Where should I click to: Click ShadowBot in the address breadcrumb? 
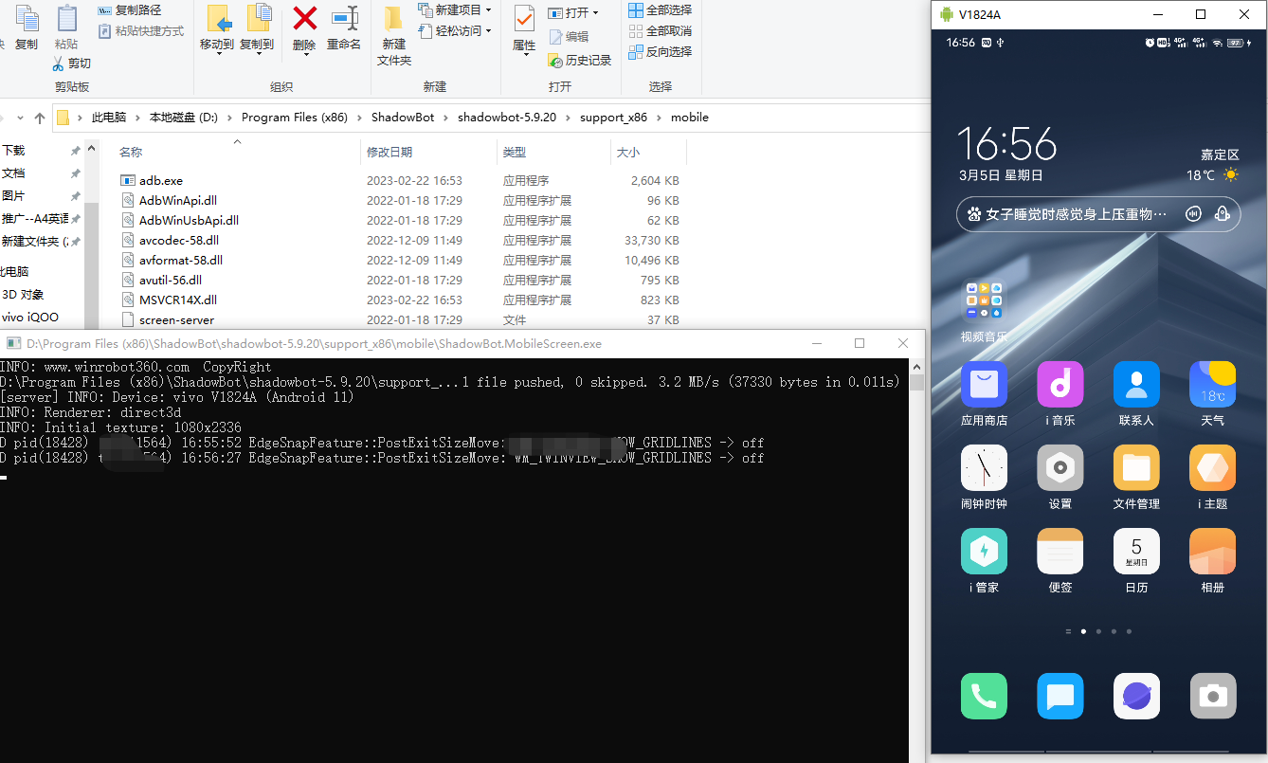(403, 118)
